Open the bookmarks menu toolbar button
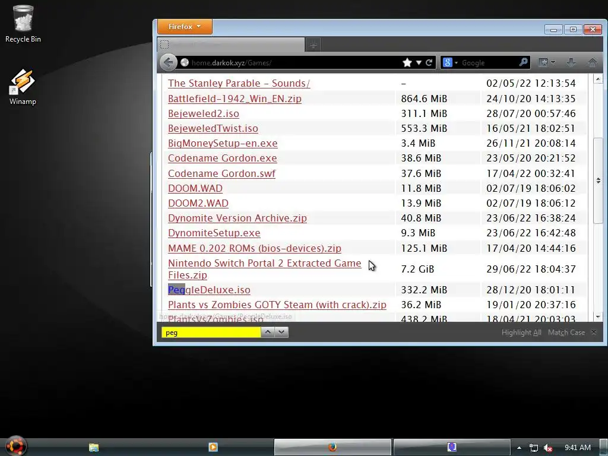The height and width of the screenshot is (456, 608). click(547, 62)
